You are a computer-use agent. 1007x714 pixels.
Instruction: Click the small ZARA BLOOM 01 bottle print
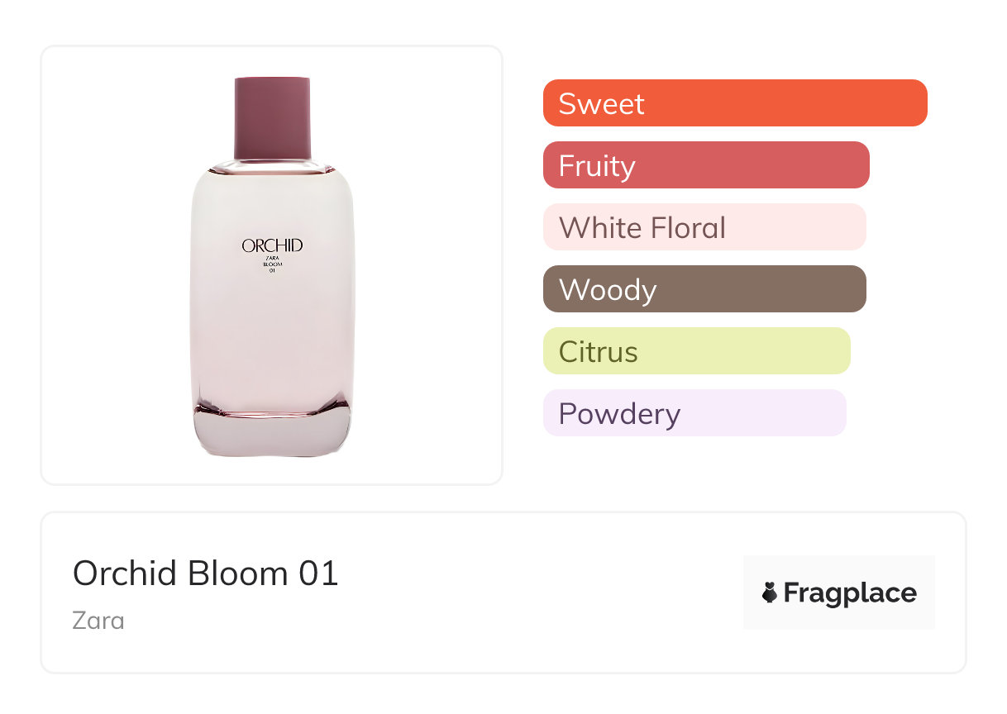pyautogui.click(x=272, y=264)
